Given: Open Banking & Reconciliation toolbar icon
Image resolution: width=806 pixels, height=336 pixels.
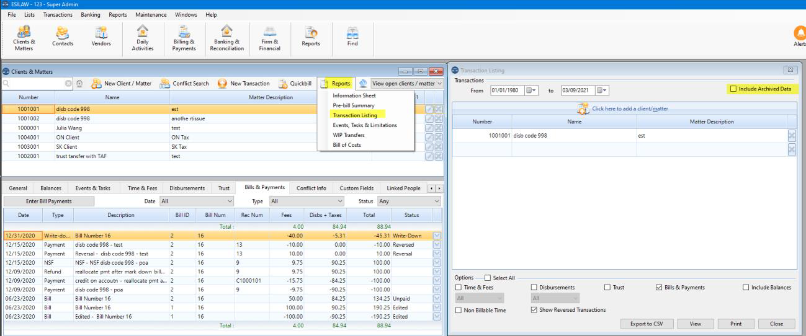Looking at the screenshot, I should point(227,40).
